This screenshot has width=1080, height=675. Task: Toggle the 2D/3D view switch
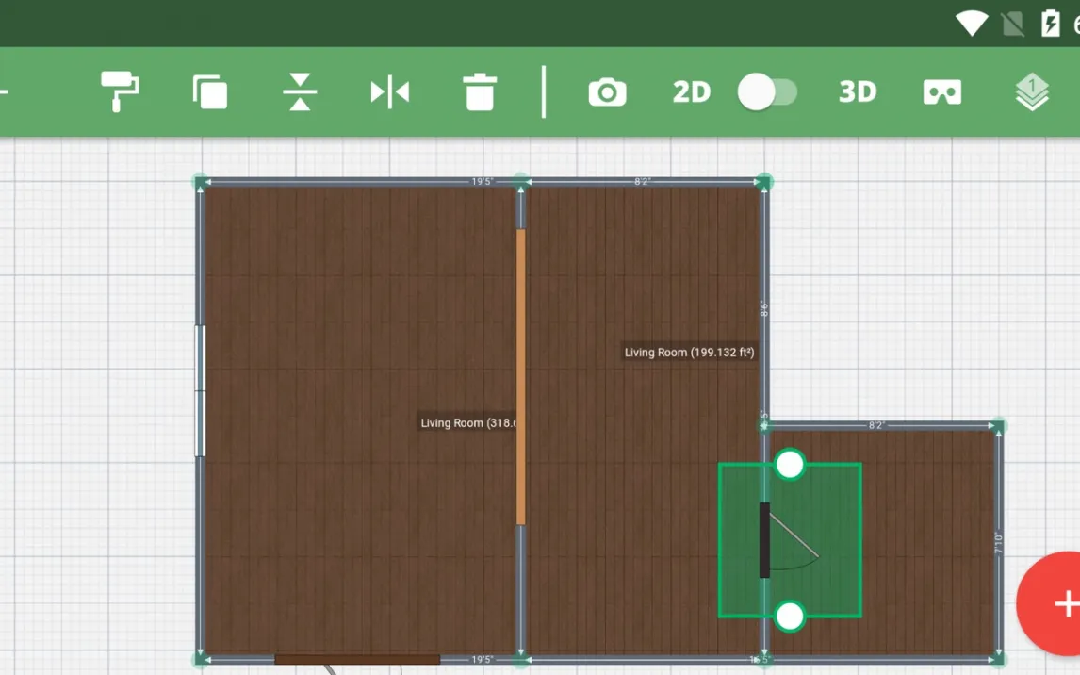coord(767,92)
